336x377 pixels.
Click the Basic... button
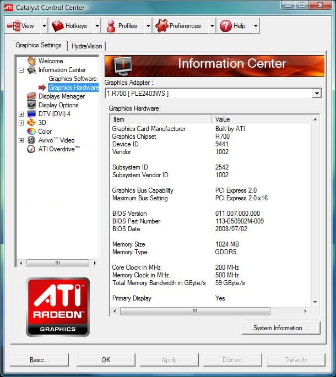(39, 360)
